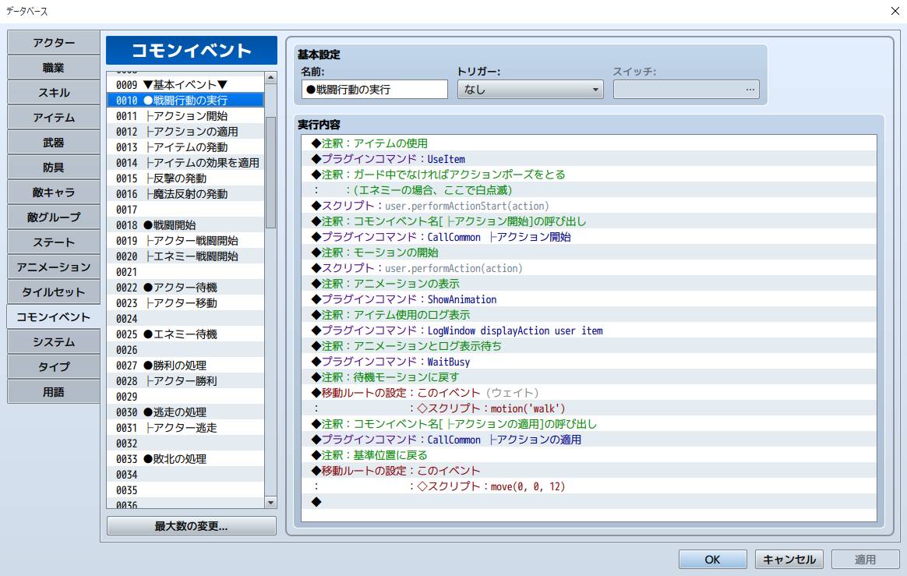Select the コモンイベント tab
Image resolution: width=907 pixels, height=576 pixels.
pyautogui.click(x=54, y=316)
